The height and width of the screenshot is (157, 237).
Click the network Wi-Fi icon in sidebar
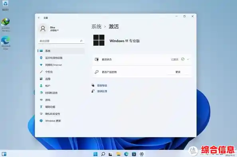click(x=41, y=65)
